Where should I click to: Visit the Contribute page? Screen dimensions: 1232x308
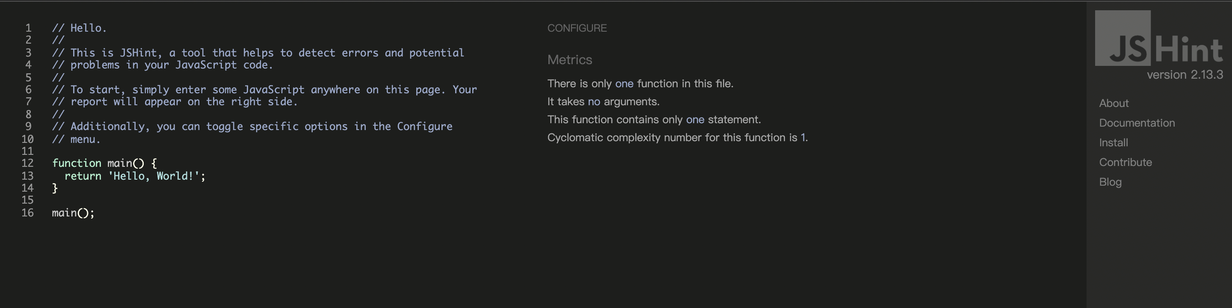1125,162
